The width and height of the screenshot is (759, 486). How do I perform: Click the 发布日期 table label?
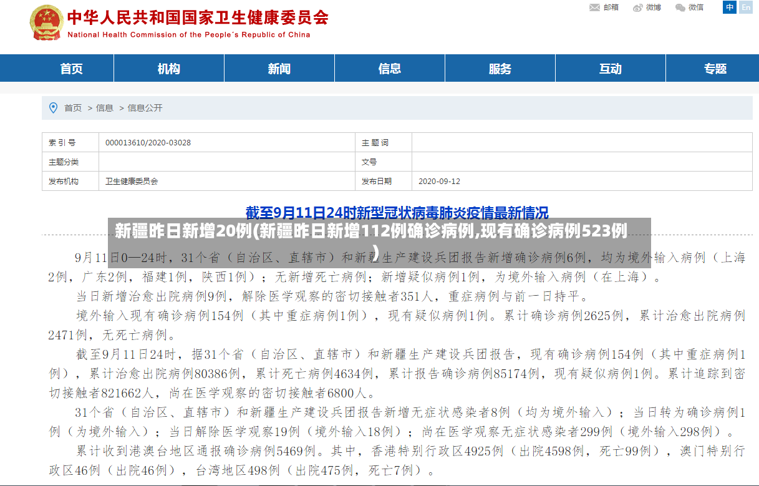[377, 182]
